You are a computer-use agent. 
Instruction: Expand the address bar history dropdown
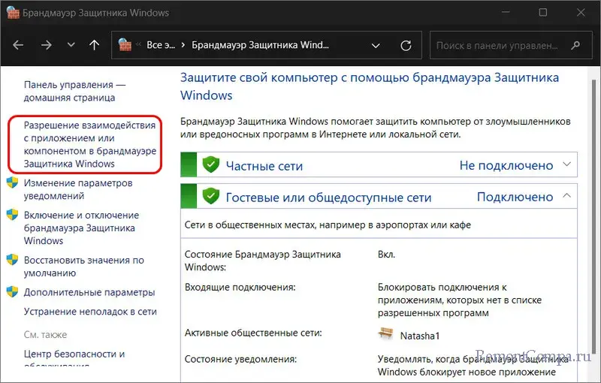tap(376, 46)
